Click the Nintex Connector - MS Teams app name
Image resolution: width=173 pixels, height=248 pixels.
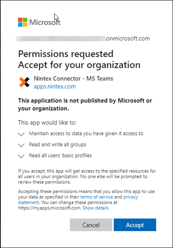pos(73,79)
